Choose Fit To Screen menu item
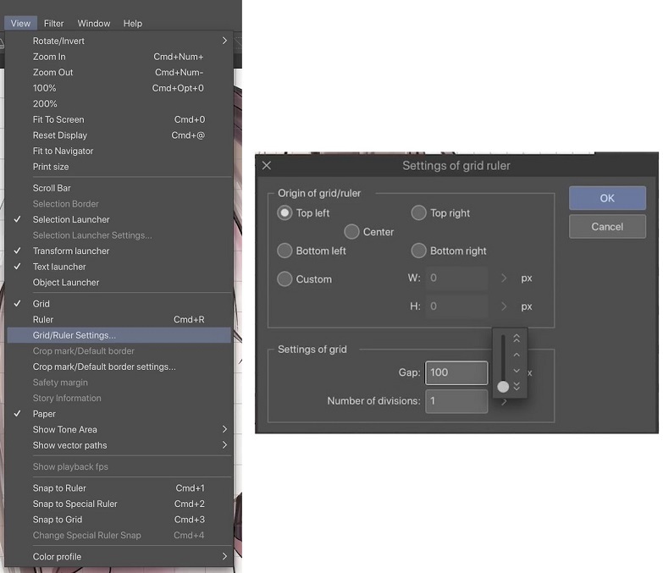 point(119,119)
